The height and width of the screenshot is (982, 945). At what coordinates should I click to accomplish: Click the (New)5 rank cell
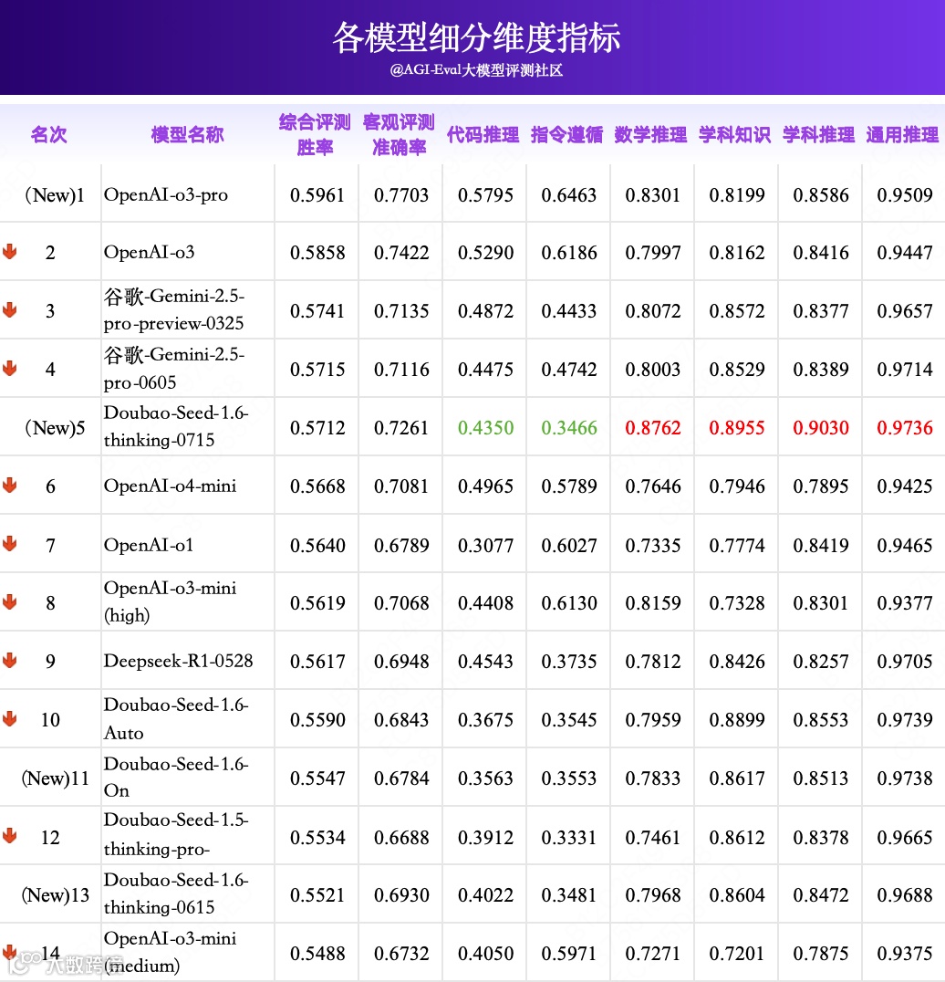point(55,428)
